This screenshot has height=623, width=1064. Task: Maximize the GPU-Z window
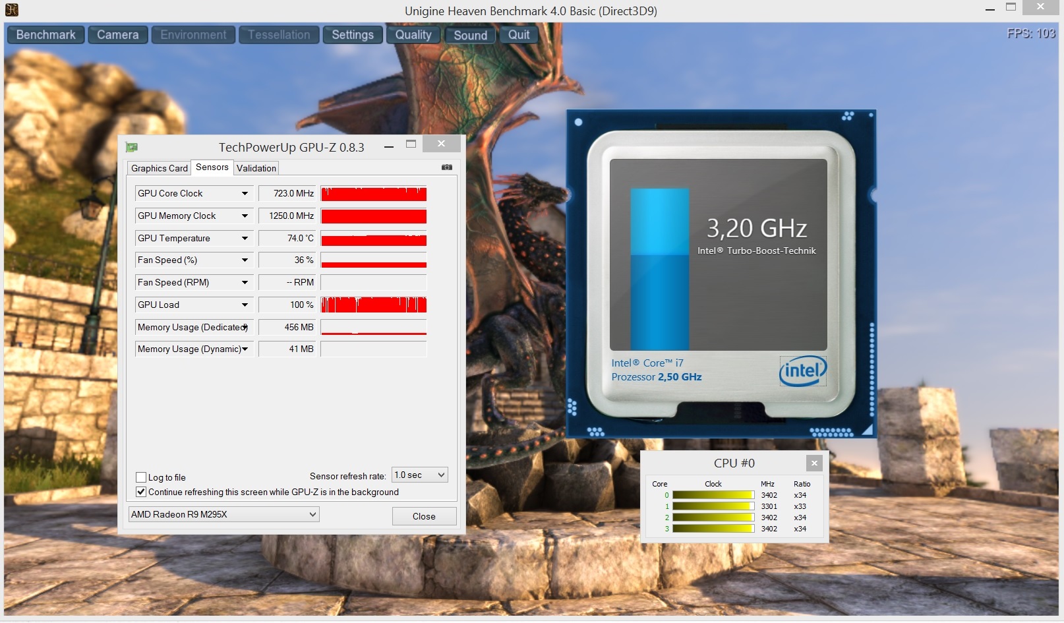[411, 144]
